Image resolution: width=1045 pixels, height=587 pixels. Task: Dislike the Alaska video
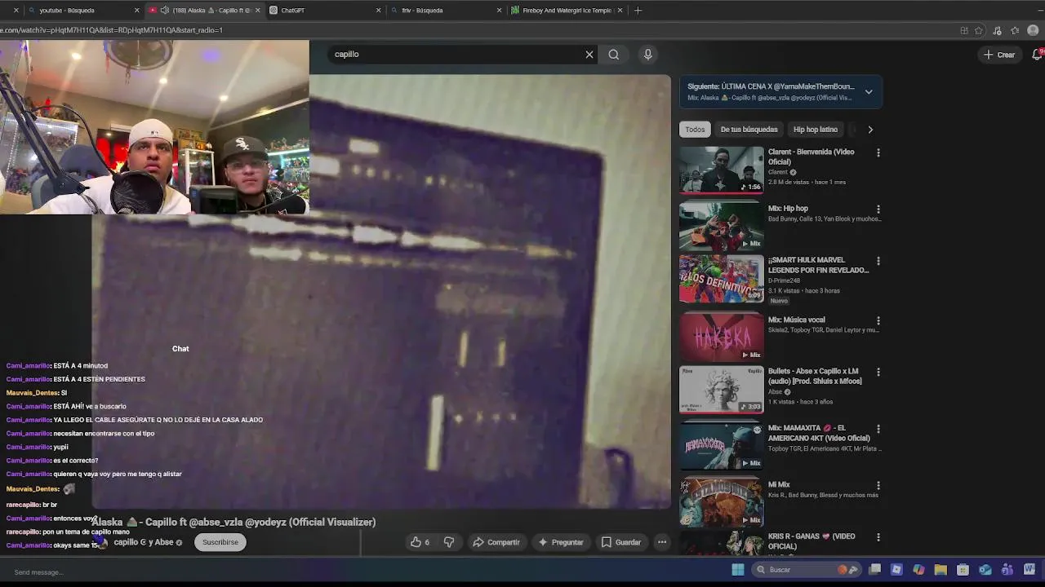449,542
